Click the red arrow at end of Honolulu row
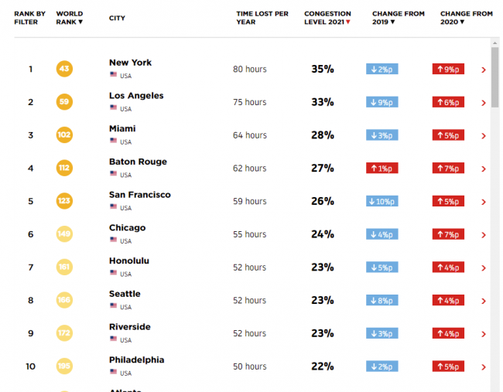503x392 pixels. pyautogui.click(x=484, y=268)
